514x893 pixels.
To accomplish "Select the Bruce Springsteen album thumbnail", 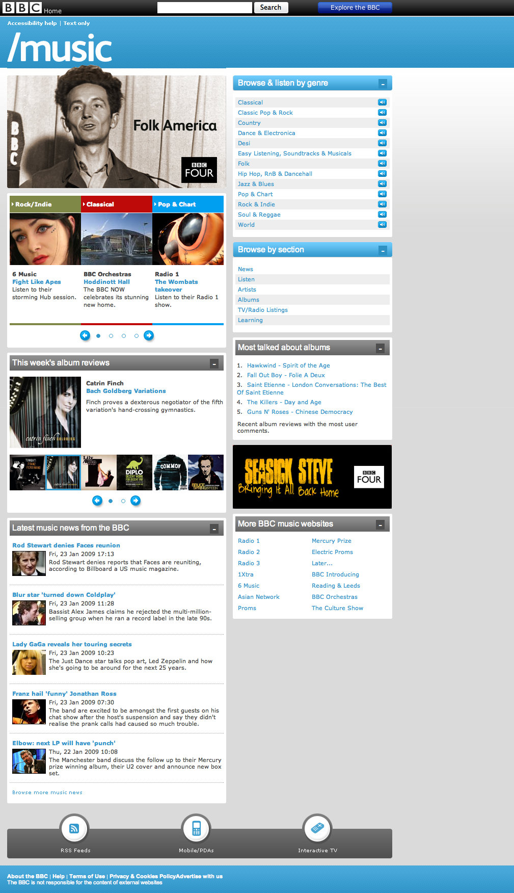I will pyautogui.click(x=206, y=472).
